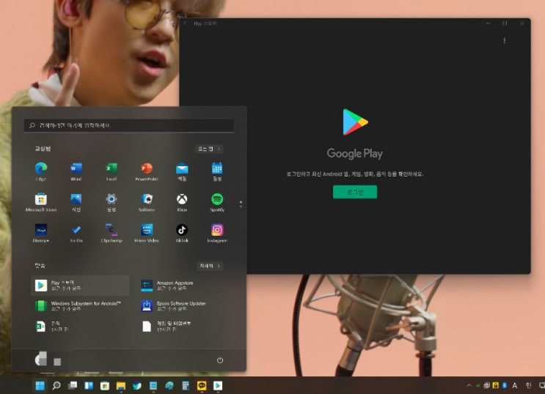Viewport: 545px width, 394px height.
Task: Launch Spotify from pinned apps
Action: pyautogui.click(x=217, y=202)
